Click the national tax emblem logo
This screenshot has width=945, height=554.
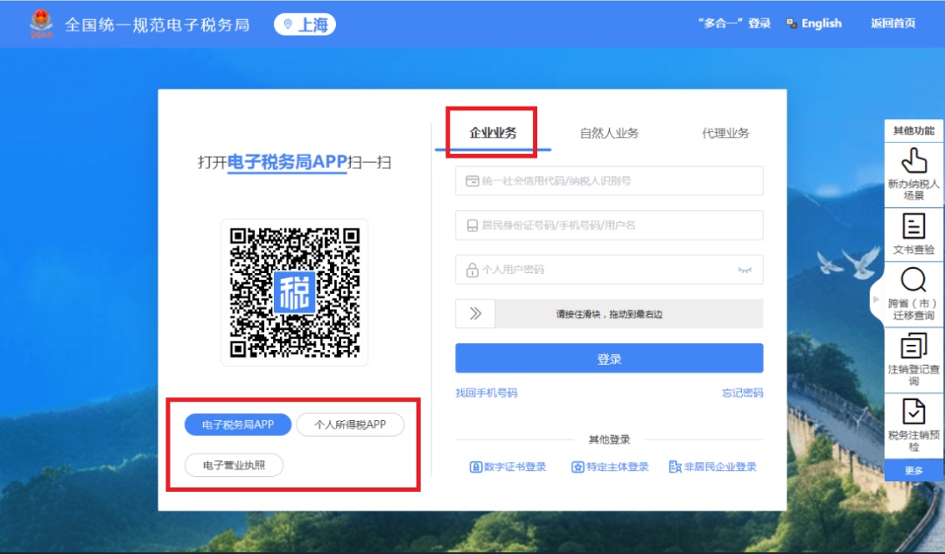[42, 24]
